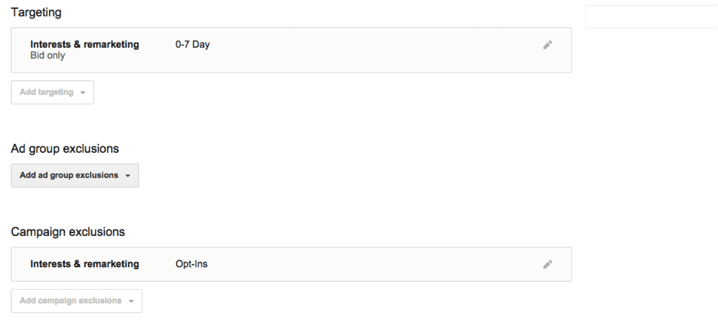This screenshot has height=328, width=718.
Task: Open Add campaign exclusions dropdown
Action: tap(71, 301)
